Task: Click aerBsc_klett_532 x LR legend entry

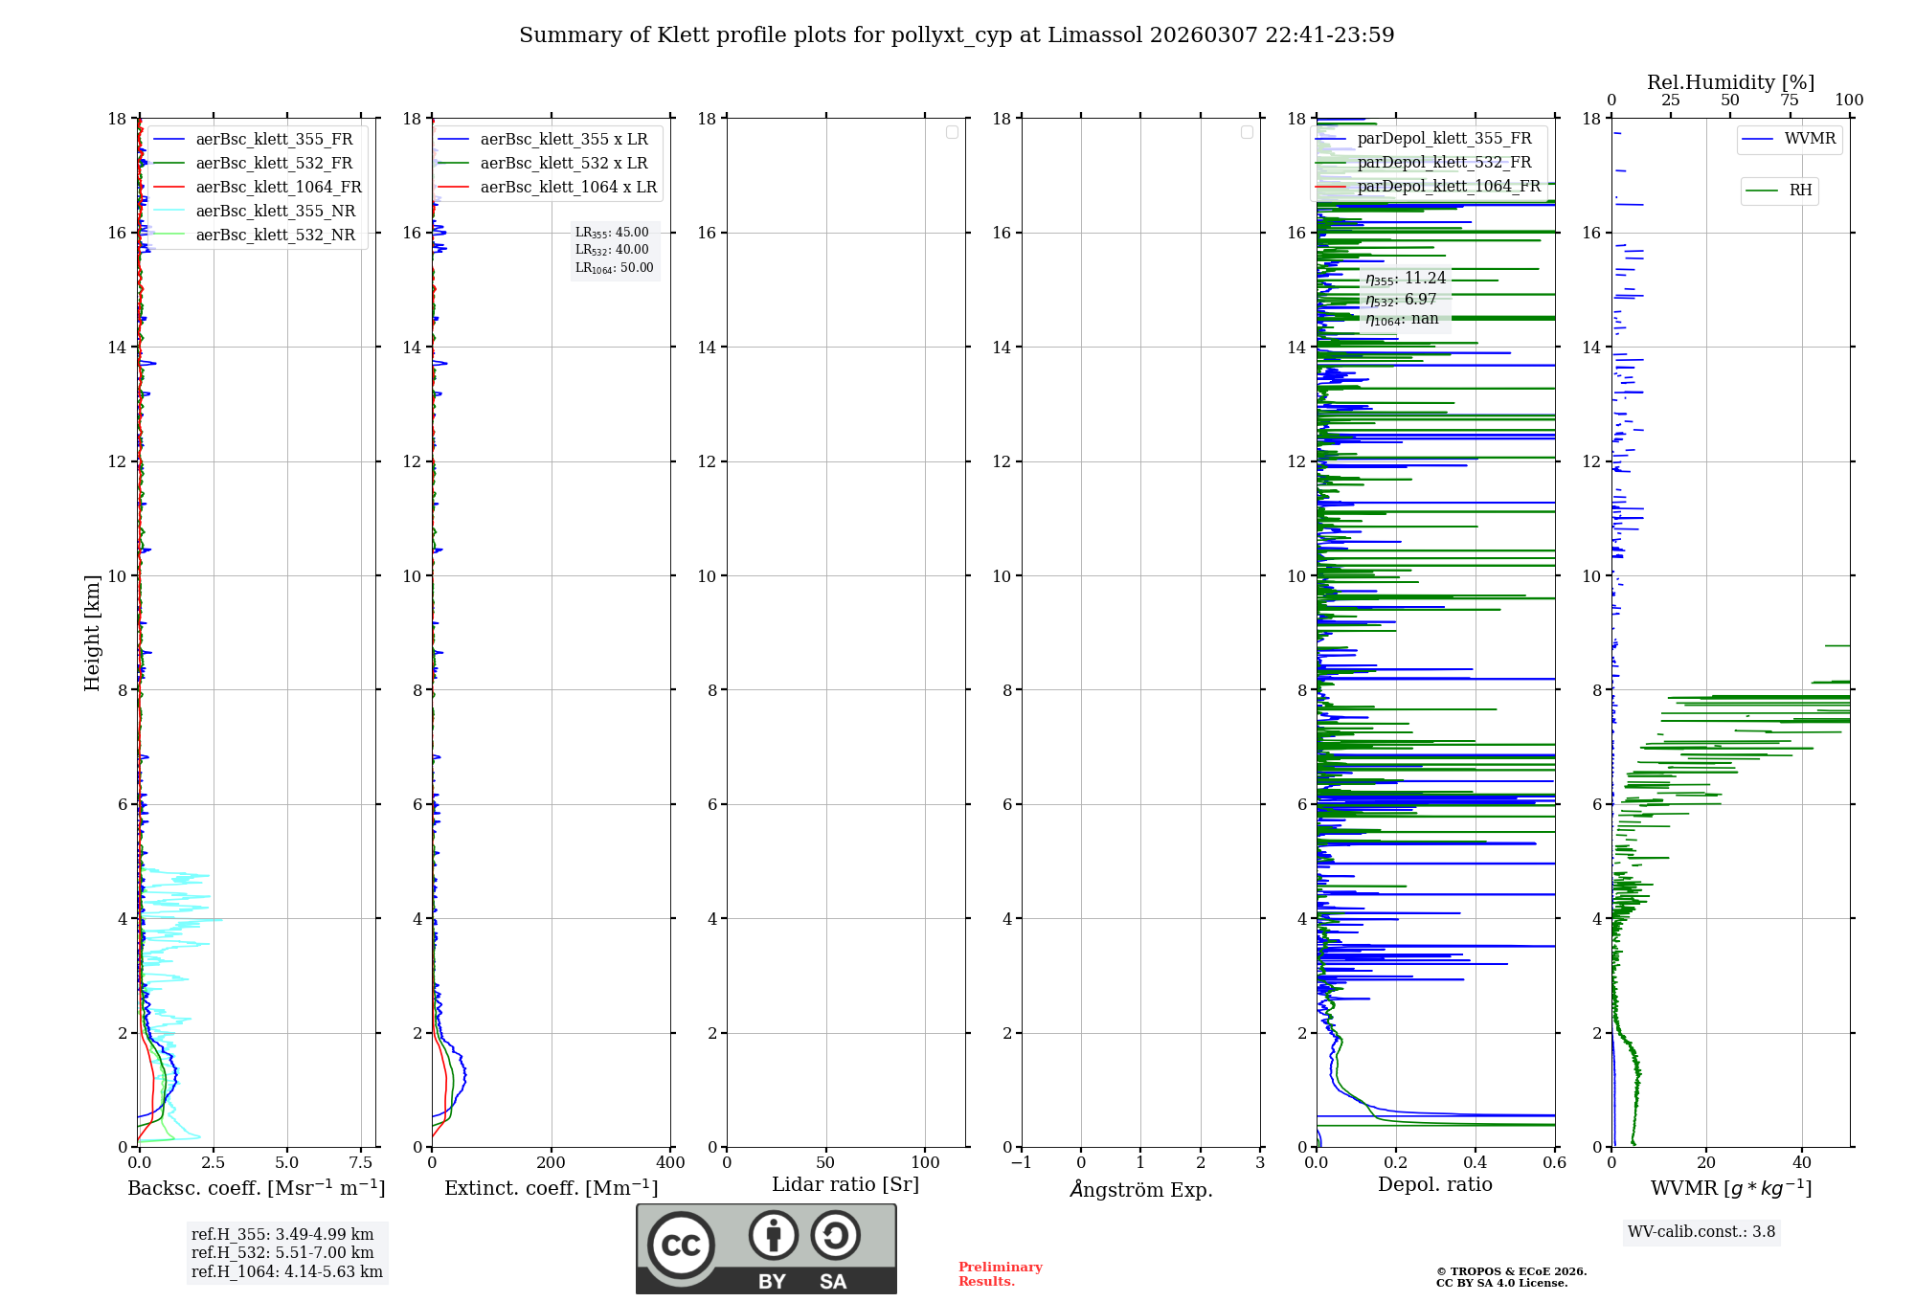Action: (563, 164)
